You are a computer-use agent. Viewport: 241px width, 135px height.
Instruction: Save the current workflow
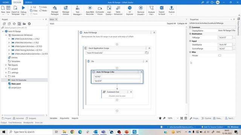8,10
